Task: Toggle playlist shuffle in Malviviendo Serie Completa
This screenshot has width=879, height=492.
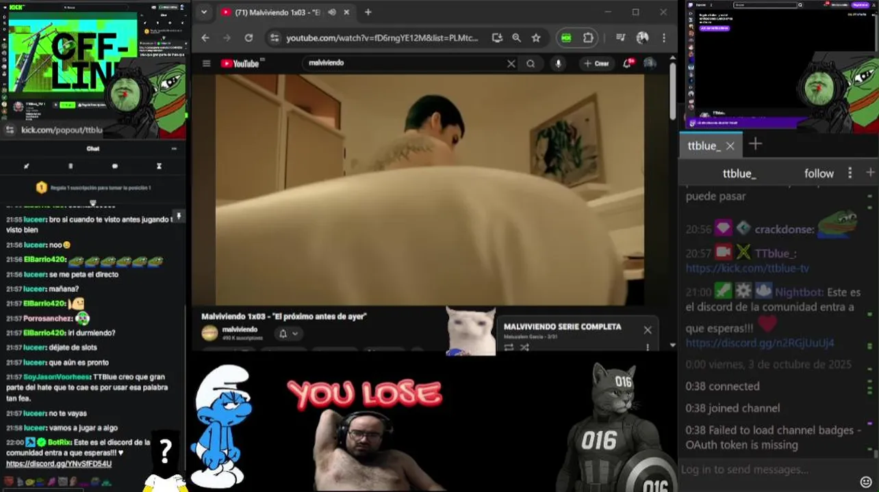Action: (x=524, y=347)
